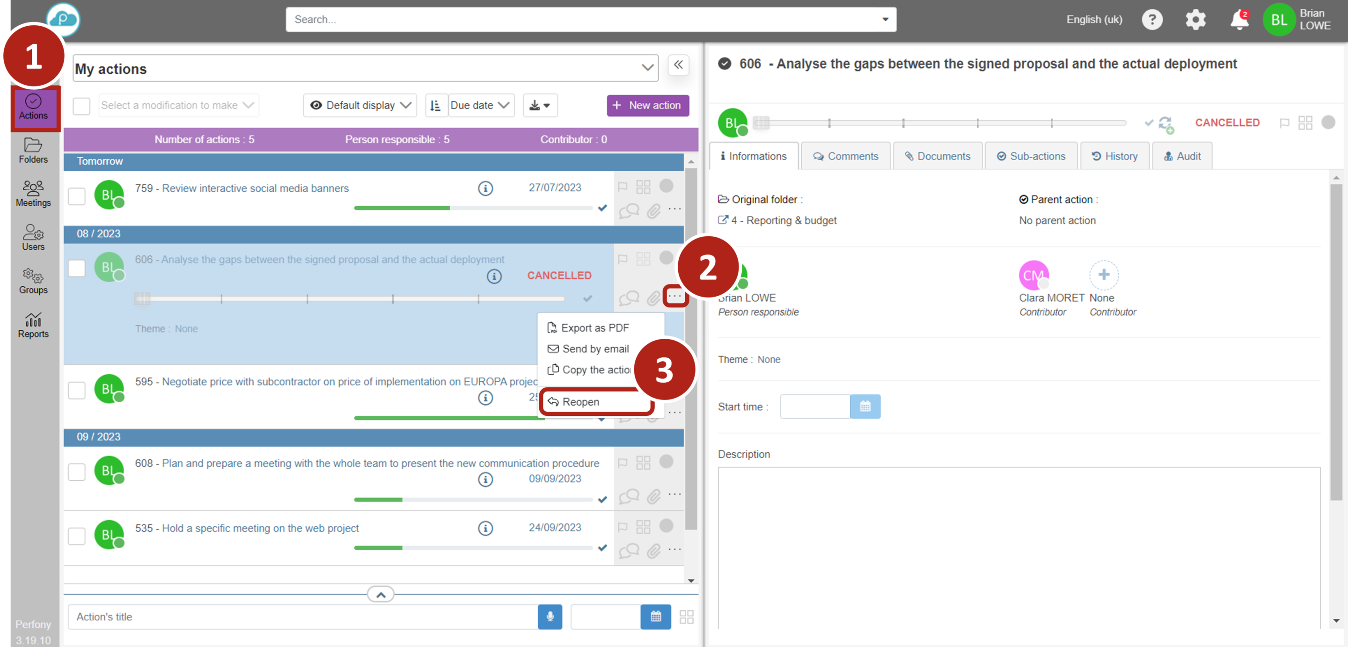The image size is (1348, 647).
Task: Open the Default display dropdown
Action: (x=360, y=106)
